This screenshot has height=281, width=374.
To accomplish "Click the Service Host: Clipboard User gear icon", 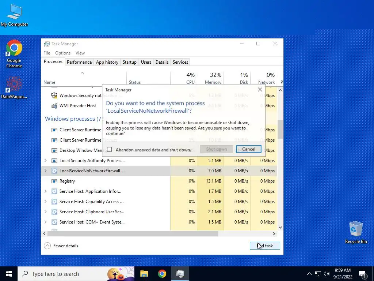I will [x=54, y=212].
